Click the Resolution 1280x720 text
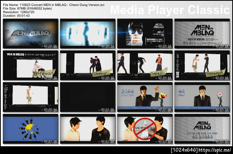This screenshot has width=233, height=154. tap(19, 12)
